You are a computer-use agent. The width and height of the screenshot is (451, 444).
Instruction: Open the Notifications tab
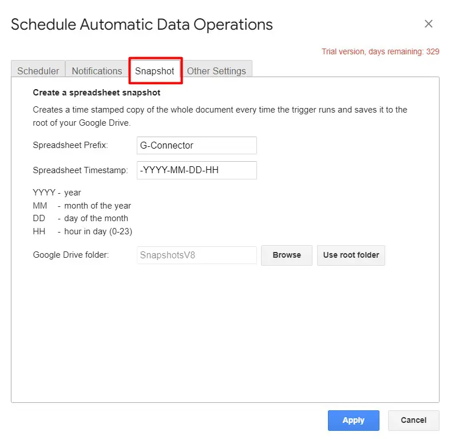coord(97,71)
